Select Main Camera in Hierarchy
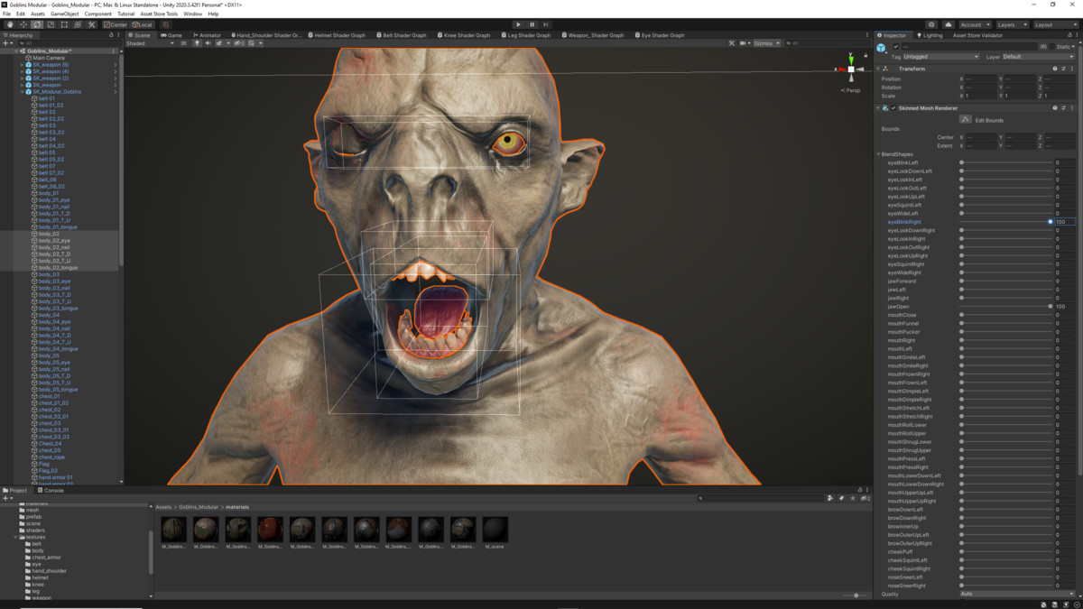The width and height of the screenshot is (1083, 609). click(x=50, y=58)
